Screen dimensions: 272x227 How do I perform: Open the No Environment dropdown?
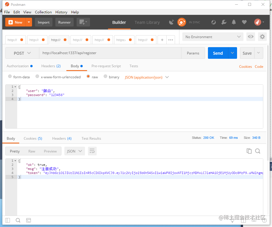point(213,37)
